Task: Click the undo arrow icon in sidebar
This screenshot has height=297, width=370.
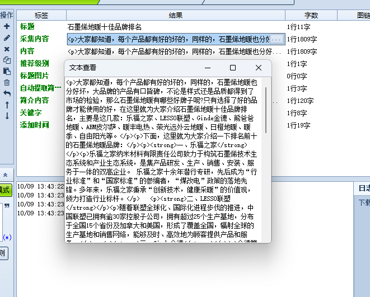Action: 7,93
